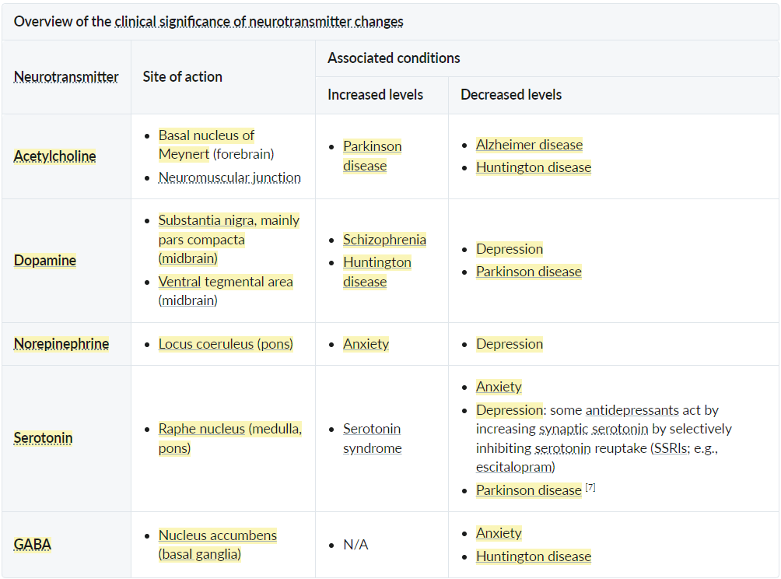This screenshot has height=579, width=781.
Task: Open the Neuromuscular junction link
Action: pyautogui.click(x=229, y=178)
